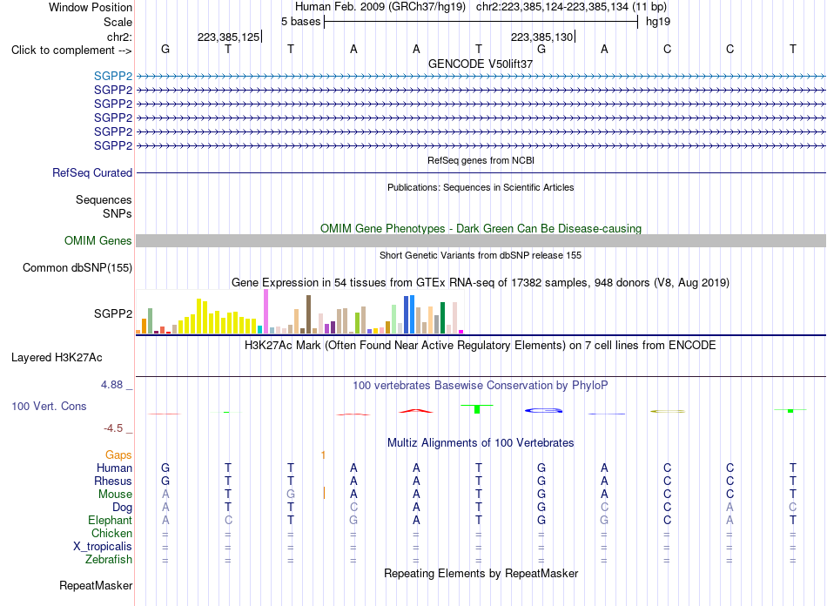This screenshot has height=606, width=827.
Task: Click the tall brown bar in GTEx chart
Action: (x=308, y=314)
